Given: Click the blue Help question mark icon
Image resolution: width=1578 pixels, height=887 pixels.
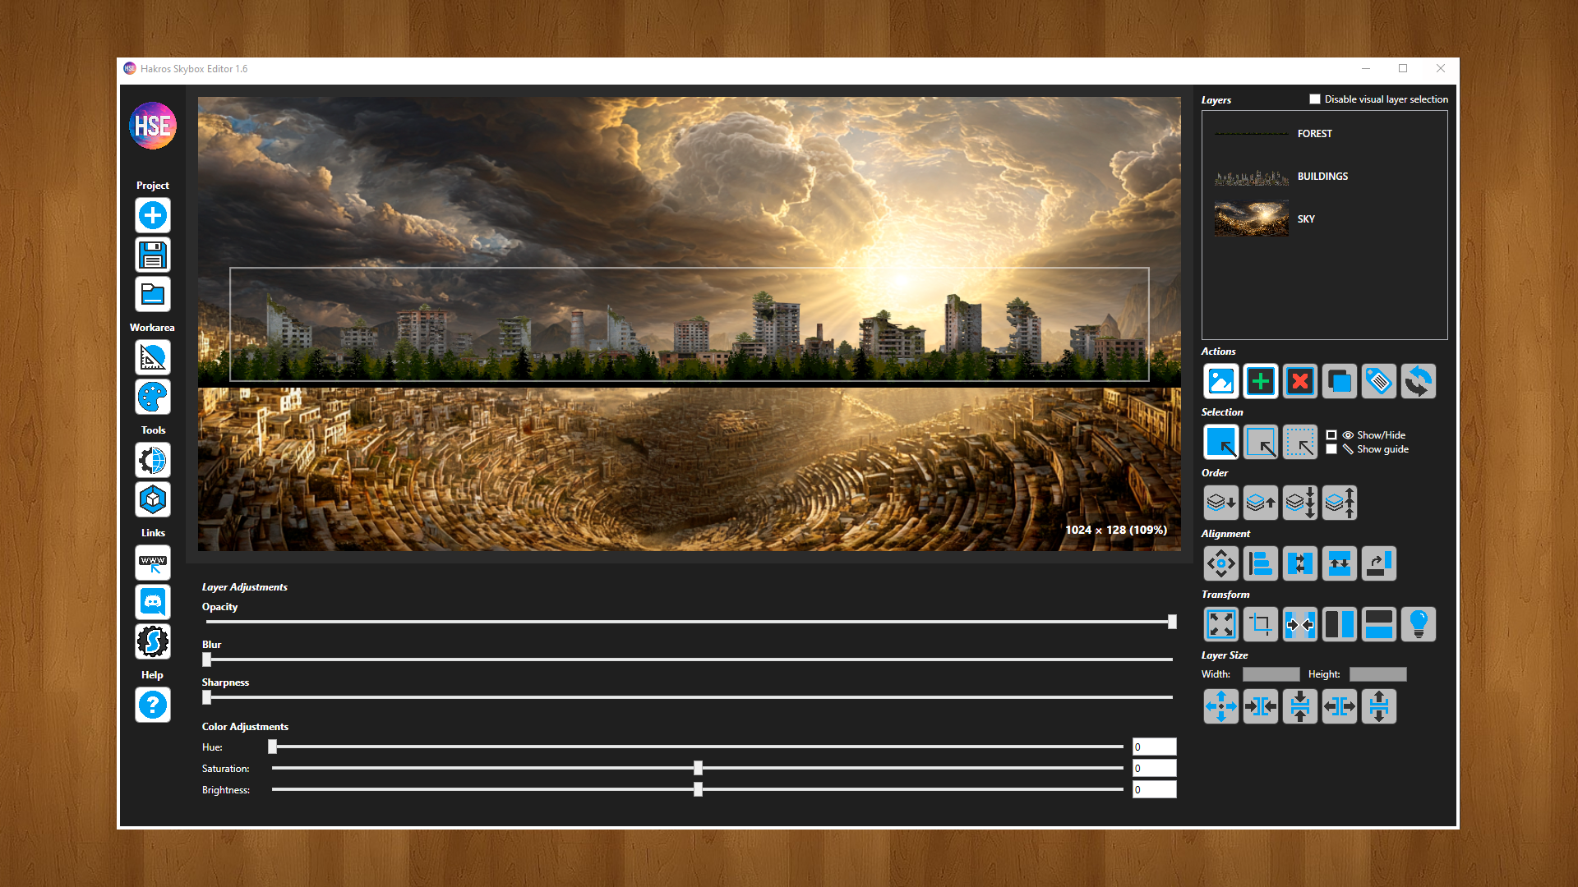Looking at the screenshot, I should click(x=153, y=705).
